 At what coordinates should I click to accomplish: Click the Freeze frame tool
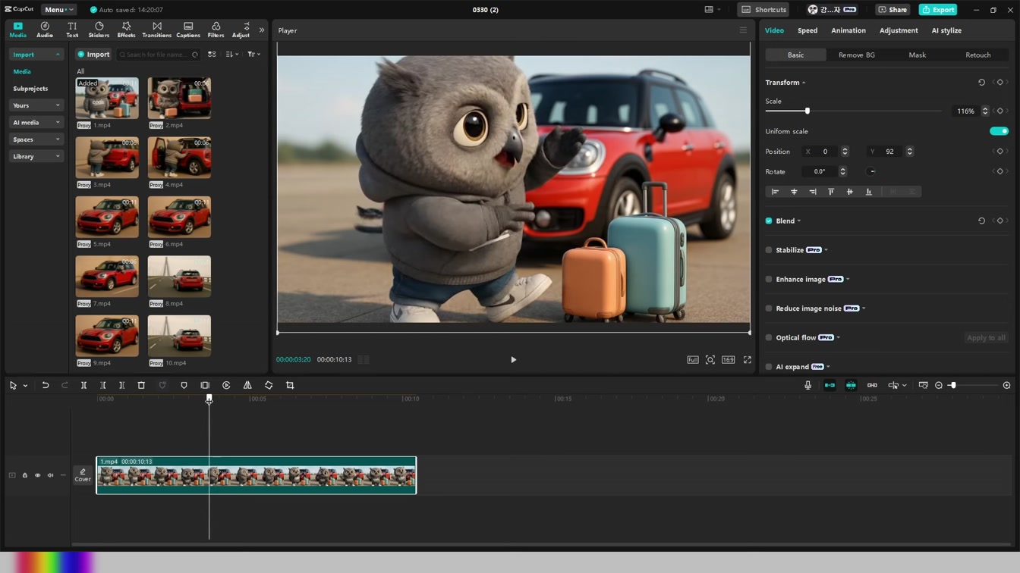tap(205, 385)
